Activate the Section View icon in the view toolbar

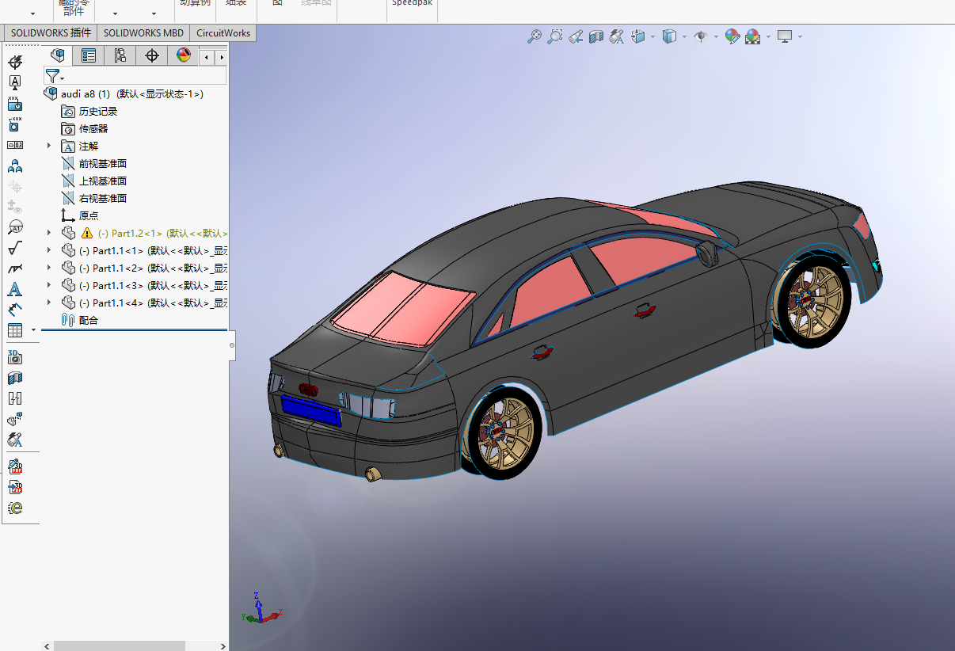point(596,36)
